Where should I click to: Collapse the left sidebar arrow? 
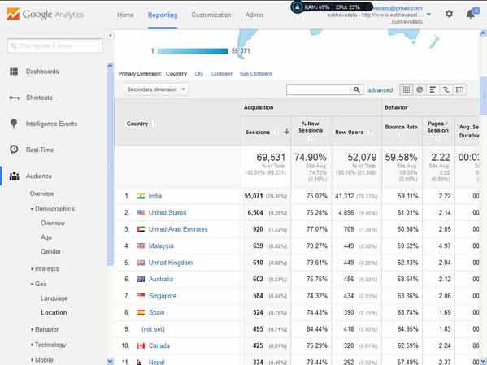click(110, 36)
